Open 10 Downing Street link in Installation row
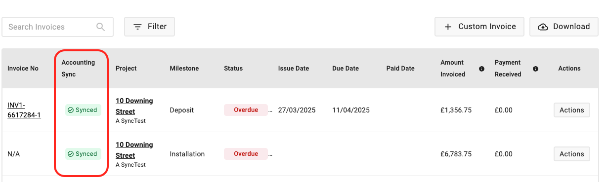607x182 pixels. point(134,149)
